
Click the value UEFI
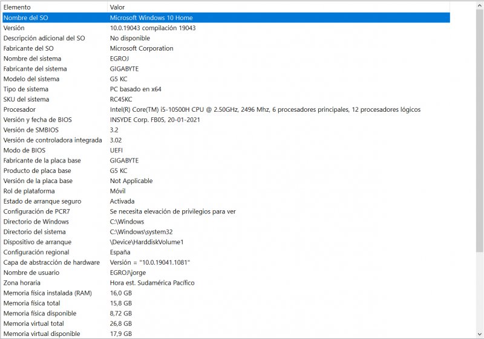click(116, 150)
